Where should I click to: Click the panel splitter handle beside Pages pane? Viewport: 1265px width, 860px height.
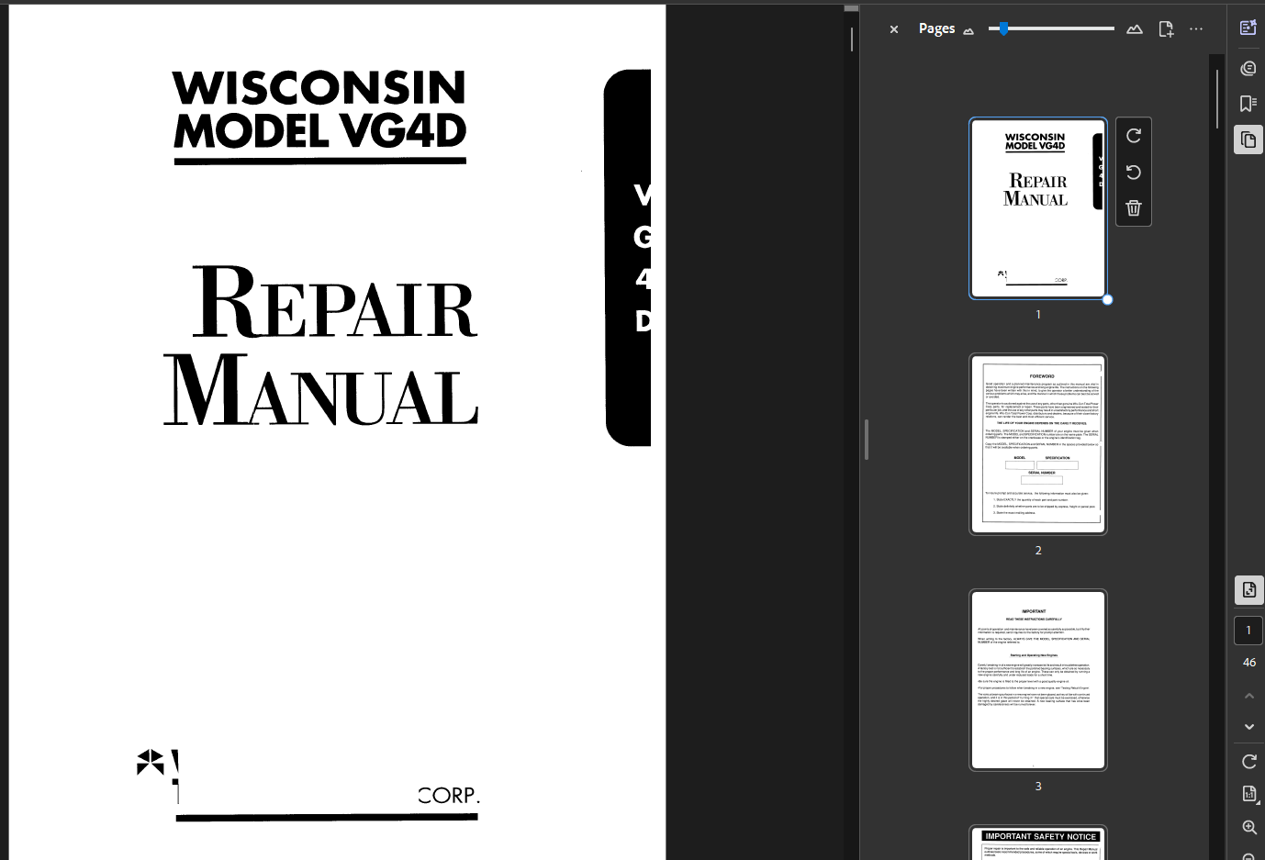867,439
